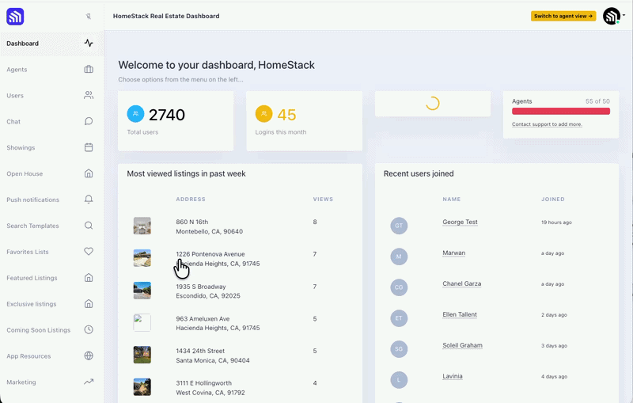Click the Marketing trending arrow icon

point(89,382)
